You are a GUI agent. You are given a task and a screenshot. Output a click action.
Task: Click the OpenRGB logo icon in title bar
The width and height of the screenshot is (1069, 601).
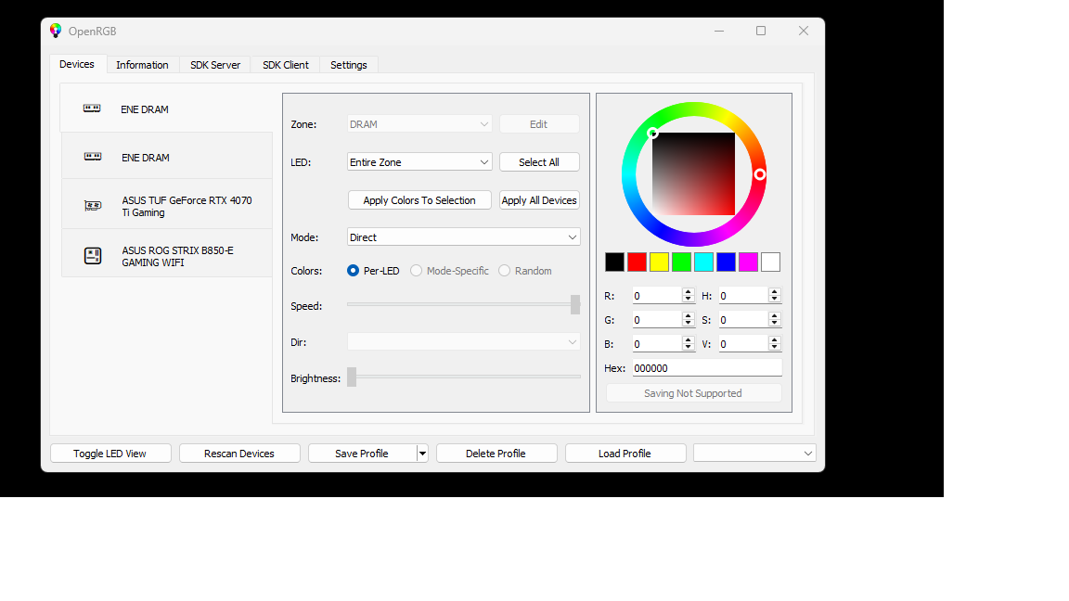56,31
